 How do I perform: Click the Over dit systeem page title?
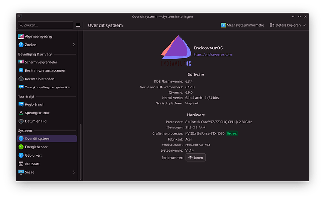pos(106,25)
